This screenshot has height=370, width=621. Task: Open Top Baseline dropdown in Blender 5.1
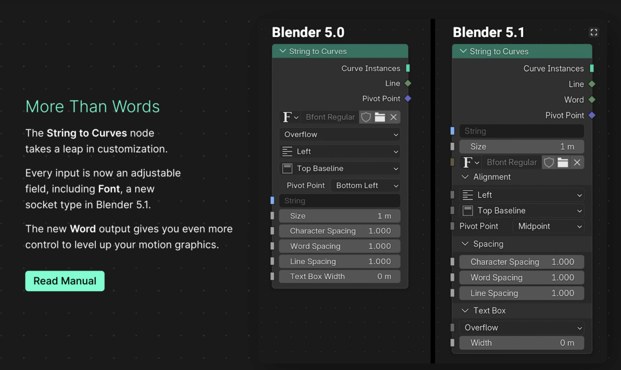(x=522, y=211)
